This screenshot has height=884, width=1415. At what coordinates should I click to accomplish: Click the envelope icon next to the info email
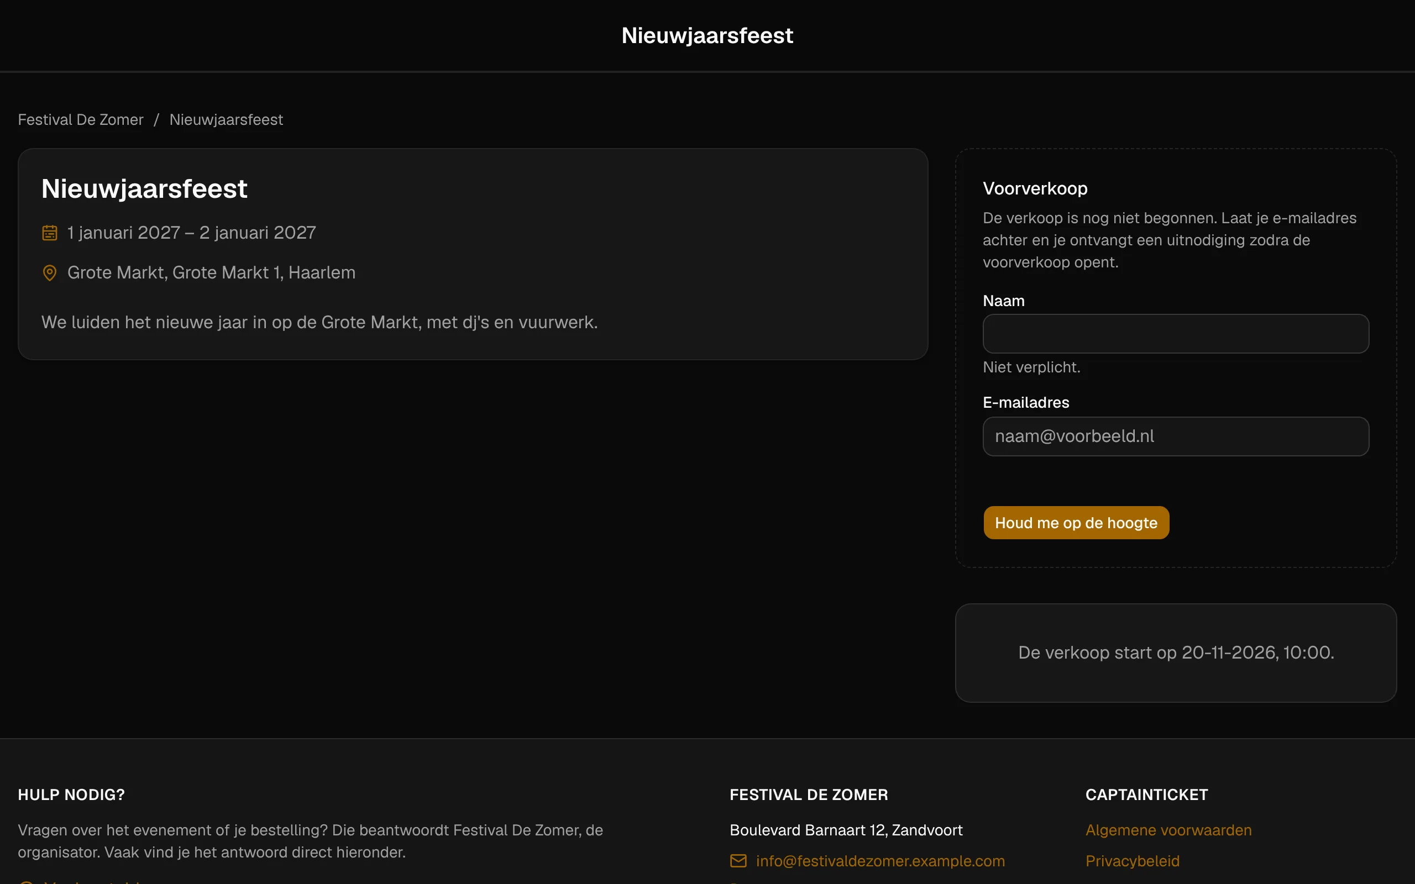click(x=738, y=861)
